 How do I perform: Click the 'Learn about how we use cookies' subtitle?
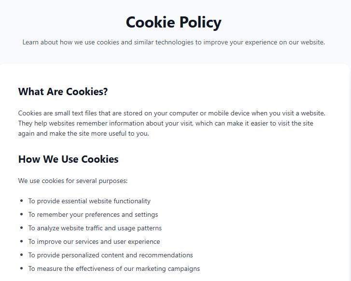173,42
